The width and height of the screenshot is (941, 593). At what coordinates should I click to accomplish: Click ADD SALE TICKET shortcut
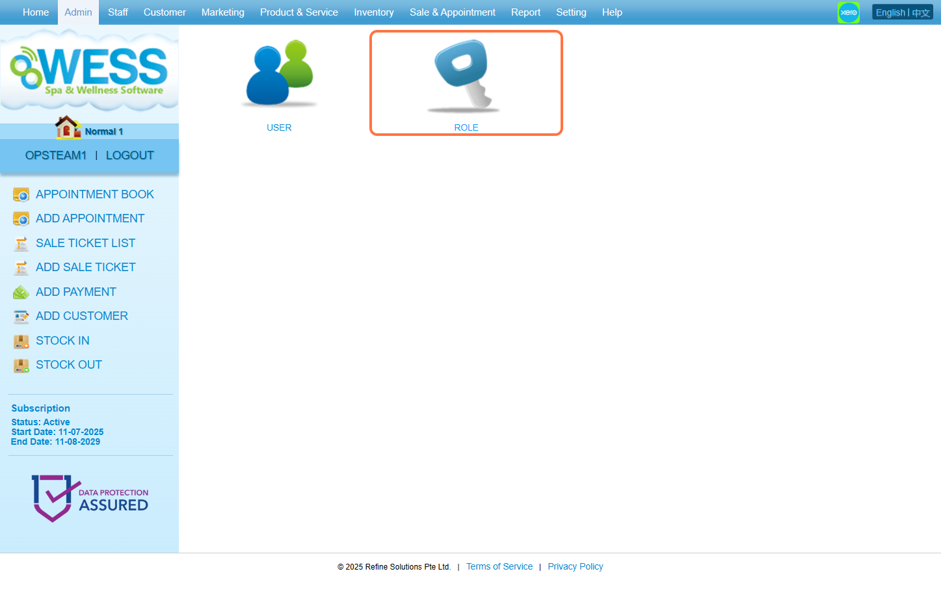tap(85, 267)
